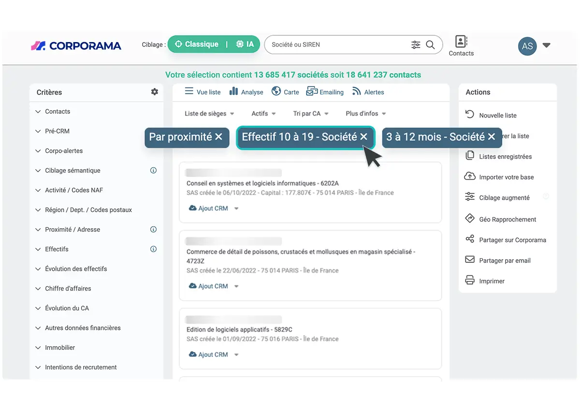Click the AS user avatar
Image resolution: width=580 pixels, height=411 pixels.
pos(527,46)
